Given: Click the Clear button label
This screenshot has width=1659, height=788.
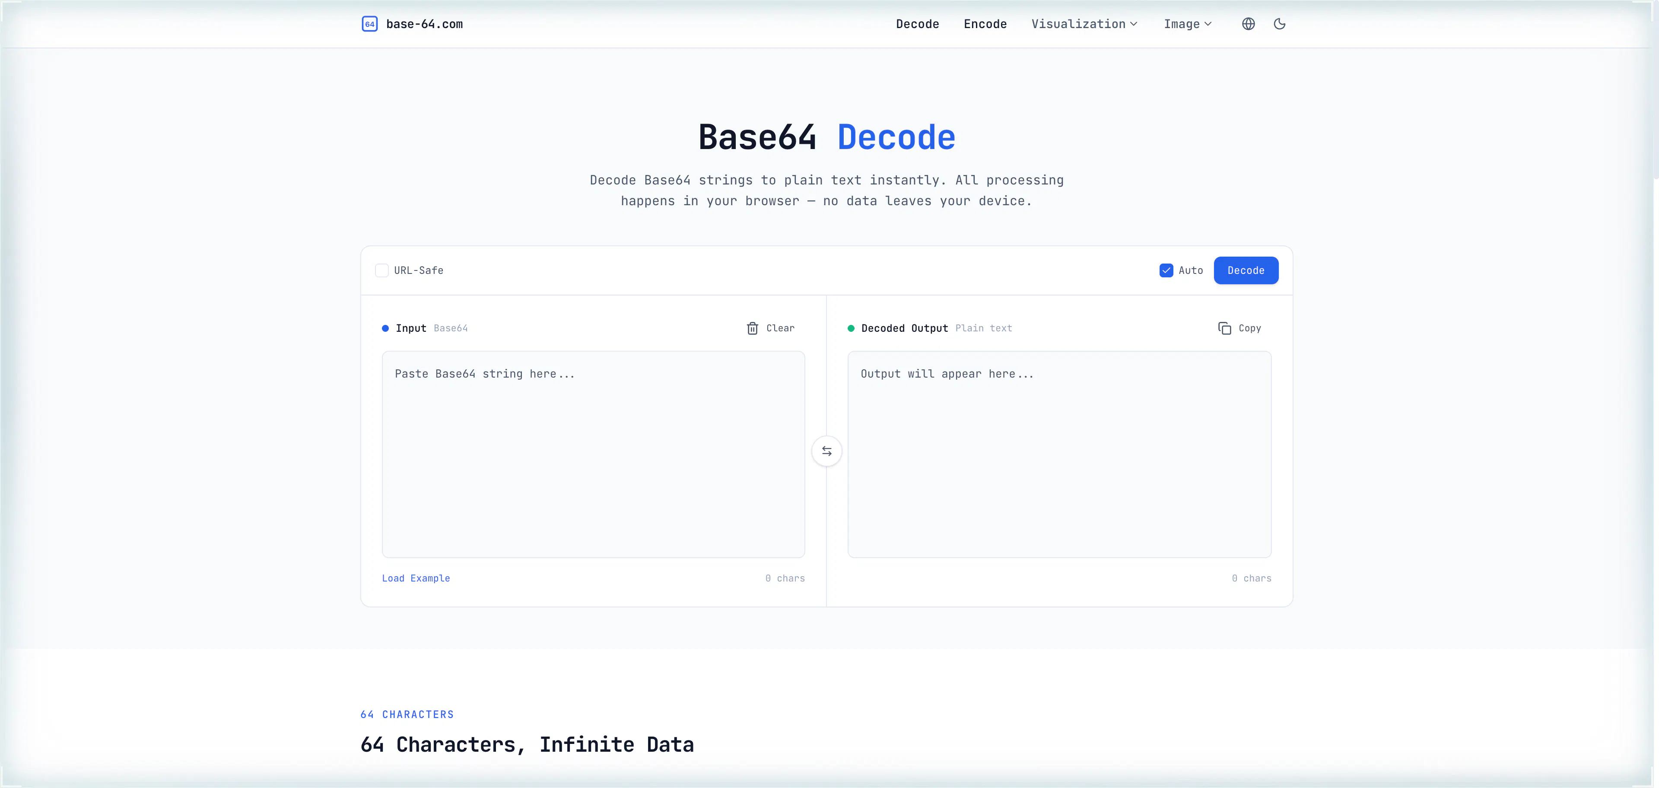Looking at the screenshot, I should tap(781, 328).
